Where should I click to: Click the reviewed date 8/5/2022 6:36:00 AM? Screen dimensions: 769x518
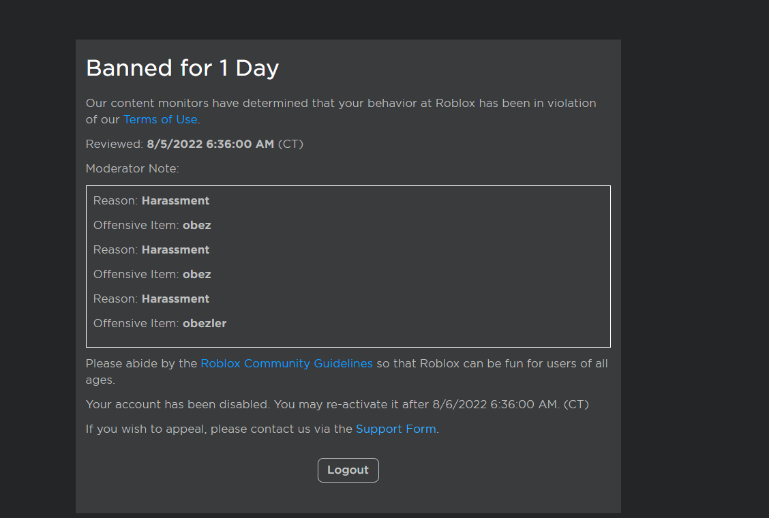210,144
